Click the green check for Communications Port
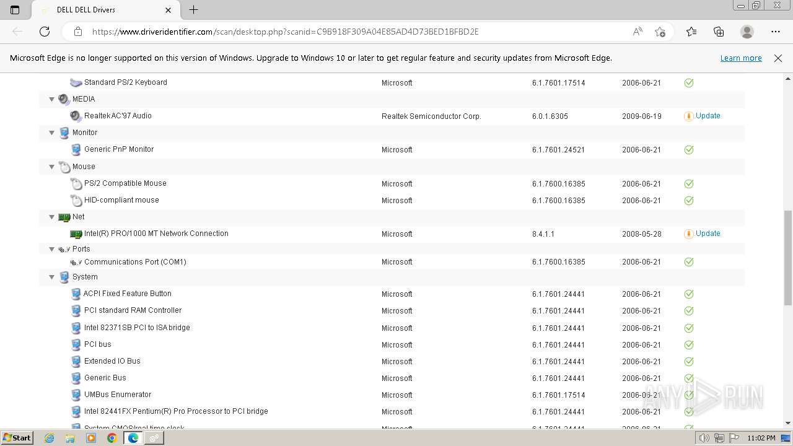Screen dimensions: 793x446 pos(688,262)
